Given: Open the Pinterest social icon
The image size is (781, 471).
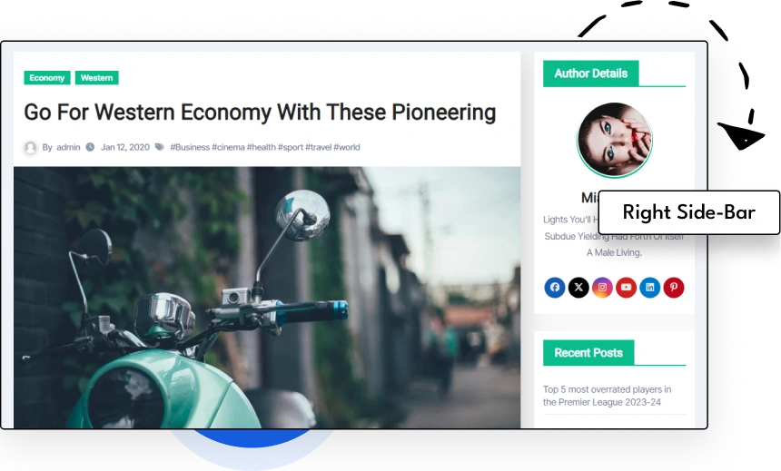Looking at the screenshot, I should tap(674, 288).
